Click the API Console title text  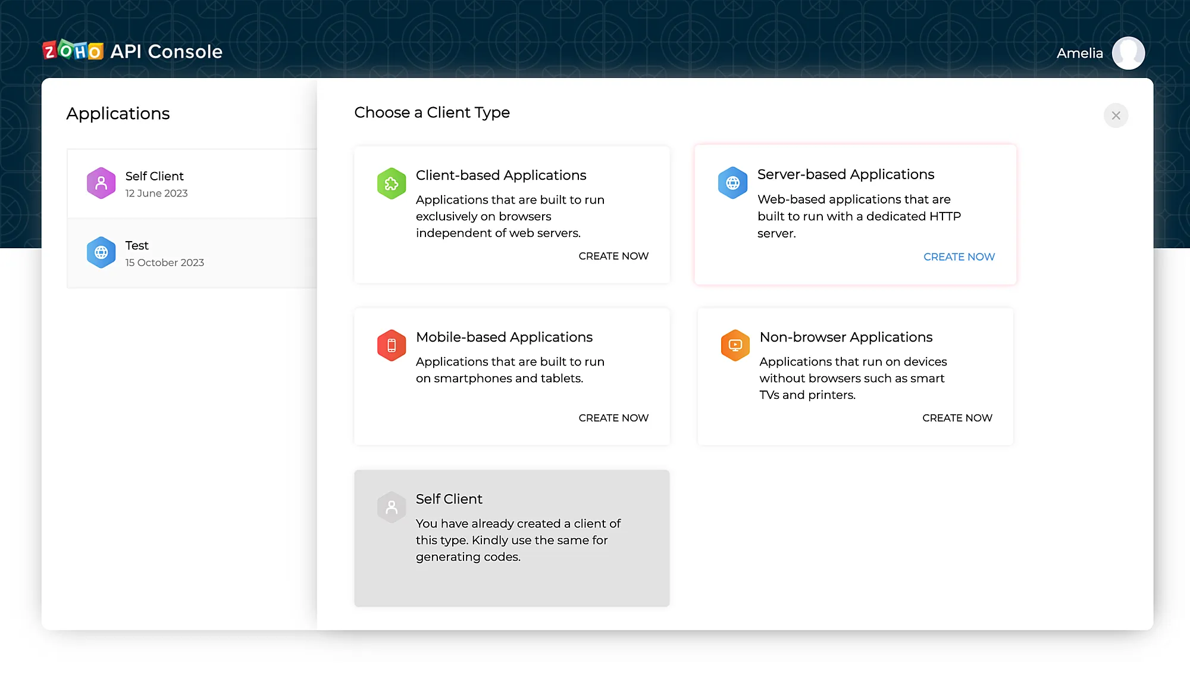coord(166,52)
